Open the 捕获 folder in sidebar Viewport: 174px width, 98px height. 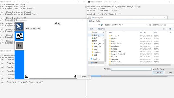tap(95, 55)
